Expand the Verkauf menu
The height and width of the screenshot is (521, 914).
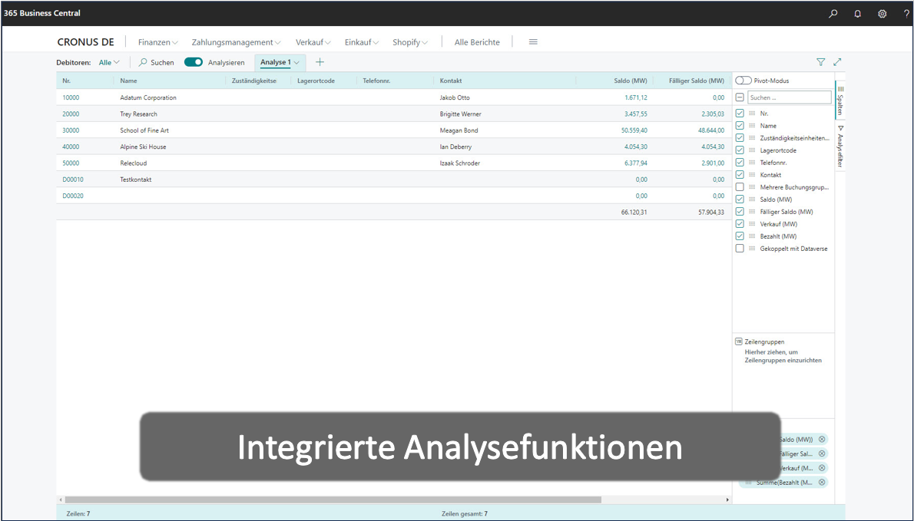point(313,42)
